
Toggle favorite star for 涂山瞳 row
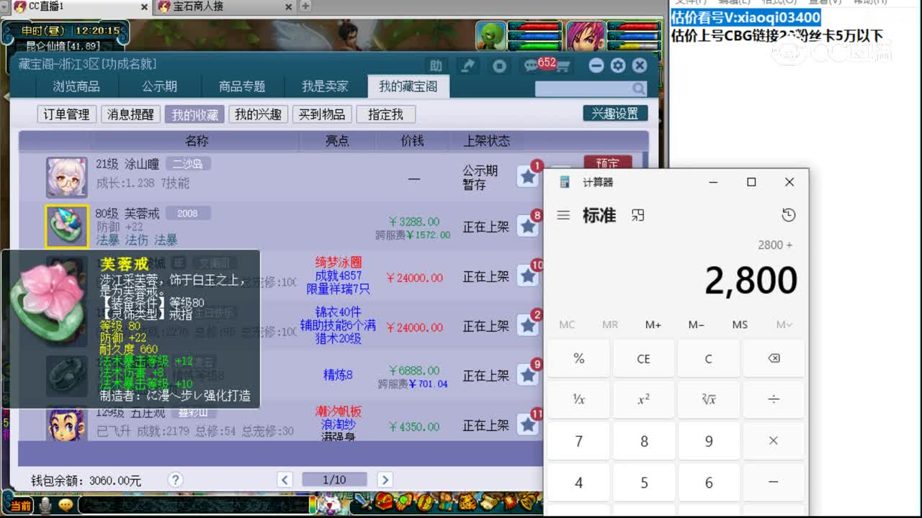click(528, 176)
